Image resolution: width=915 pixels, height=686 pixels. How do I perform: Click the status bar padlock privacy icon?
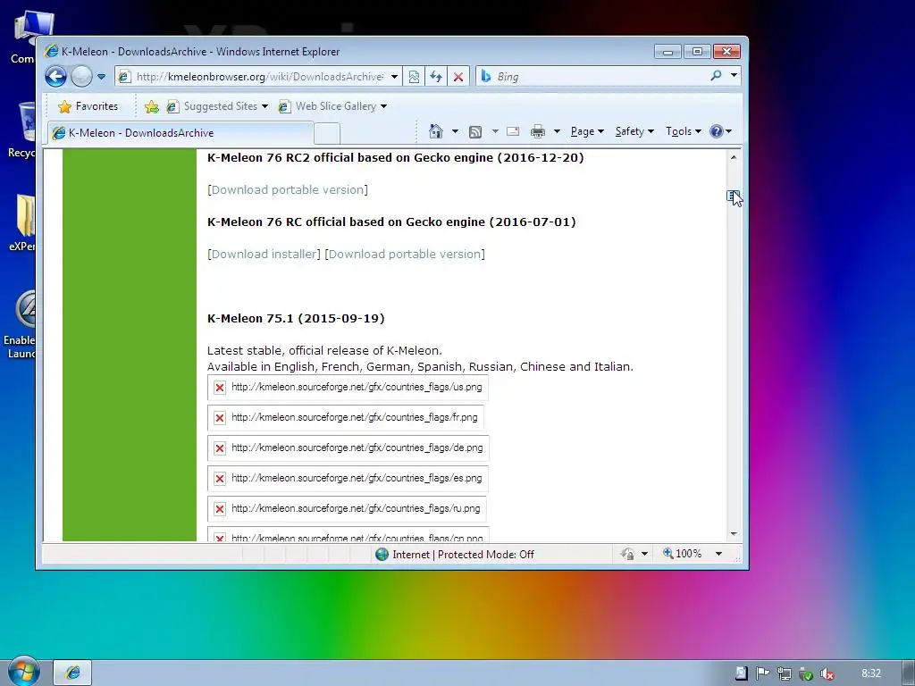click(x=628, y=554)
